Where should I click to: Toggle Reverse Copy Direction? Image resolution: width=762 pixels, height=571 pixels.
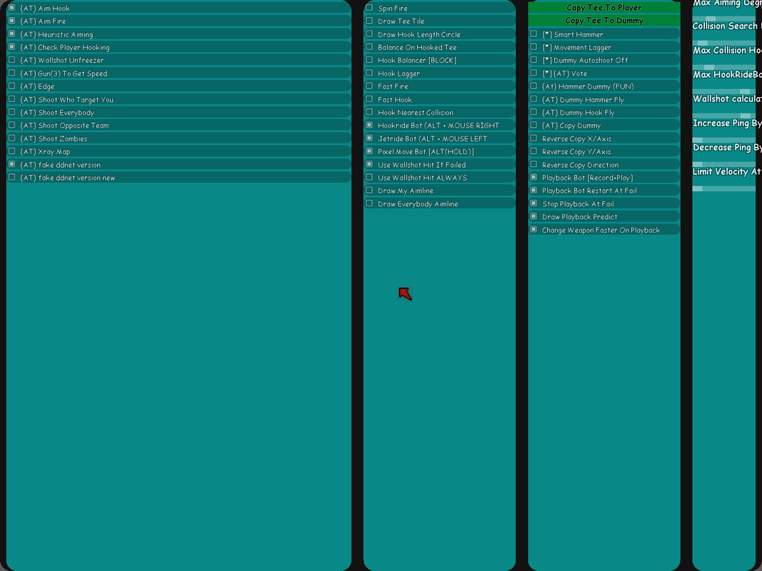coord(533,164)
